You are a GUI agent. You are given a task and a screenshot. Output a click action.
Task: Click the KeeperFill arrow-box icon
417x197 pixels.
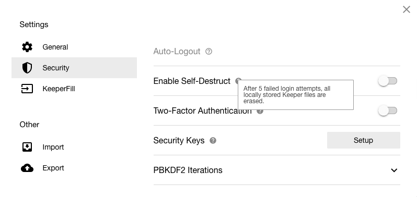[x=27, y=89]
